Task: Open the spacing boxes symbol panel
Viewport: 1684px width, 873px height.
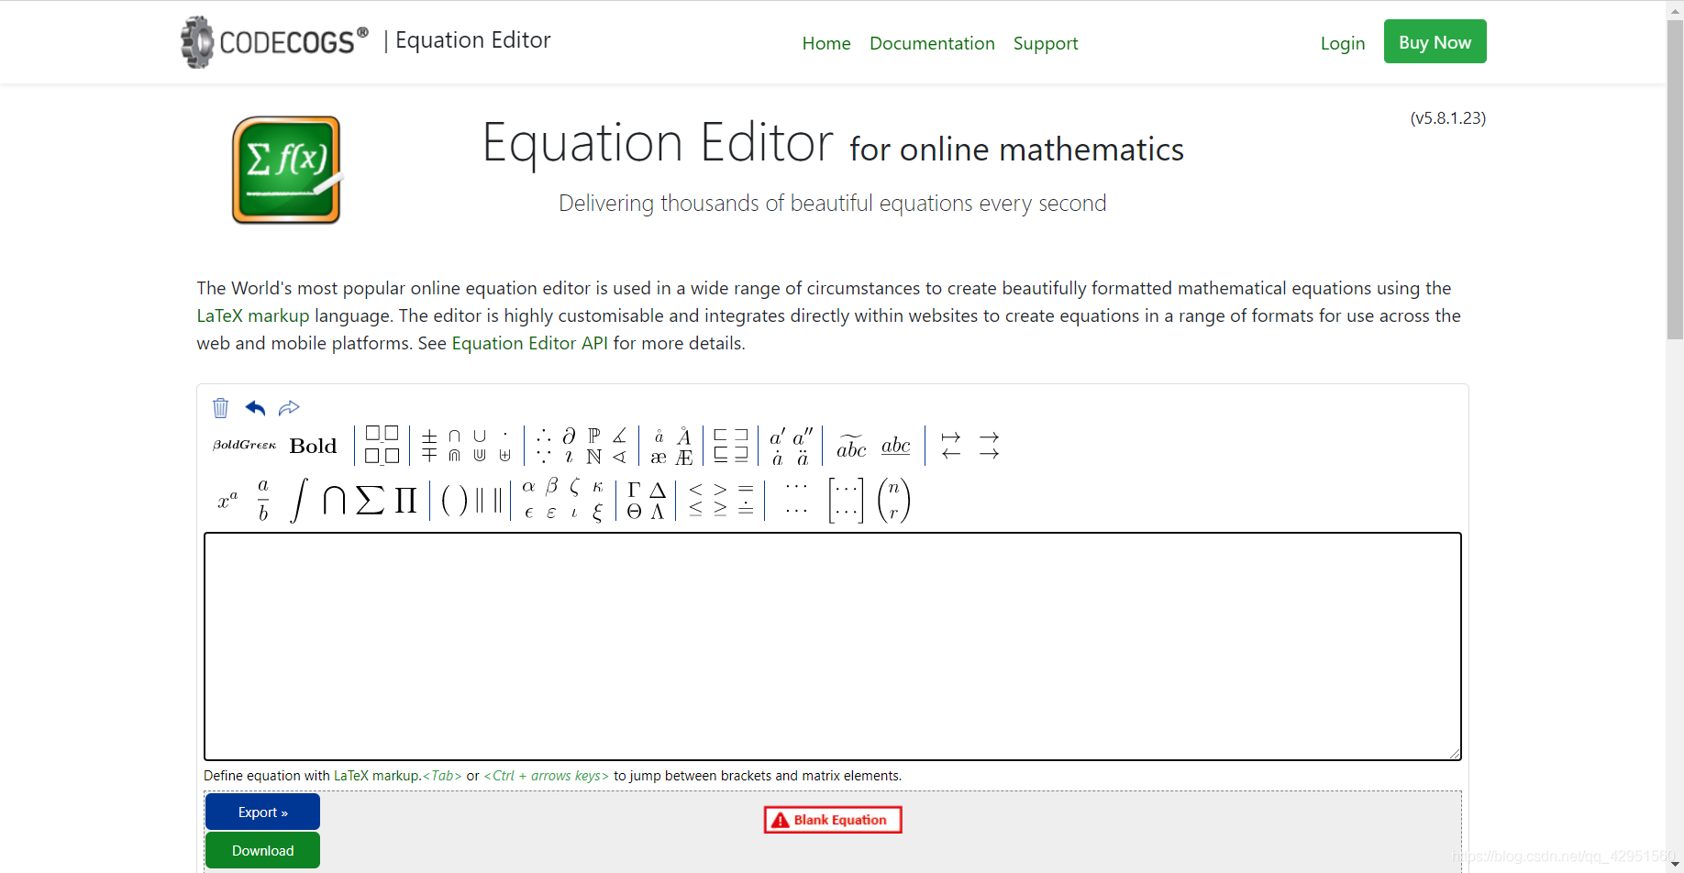Action: tap(382, 445)
